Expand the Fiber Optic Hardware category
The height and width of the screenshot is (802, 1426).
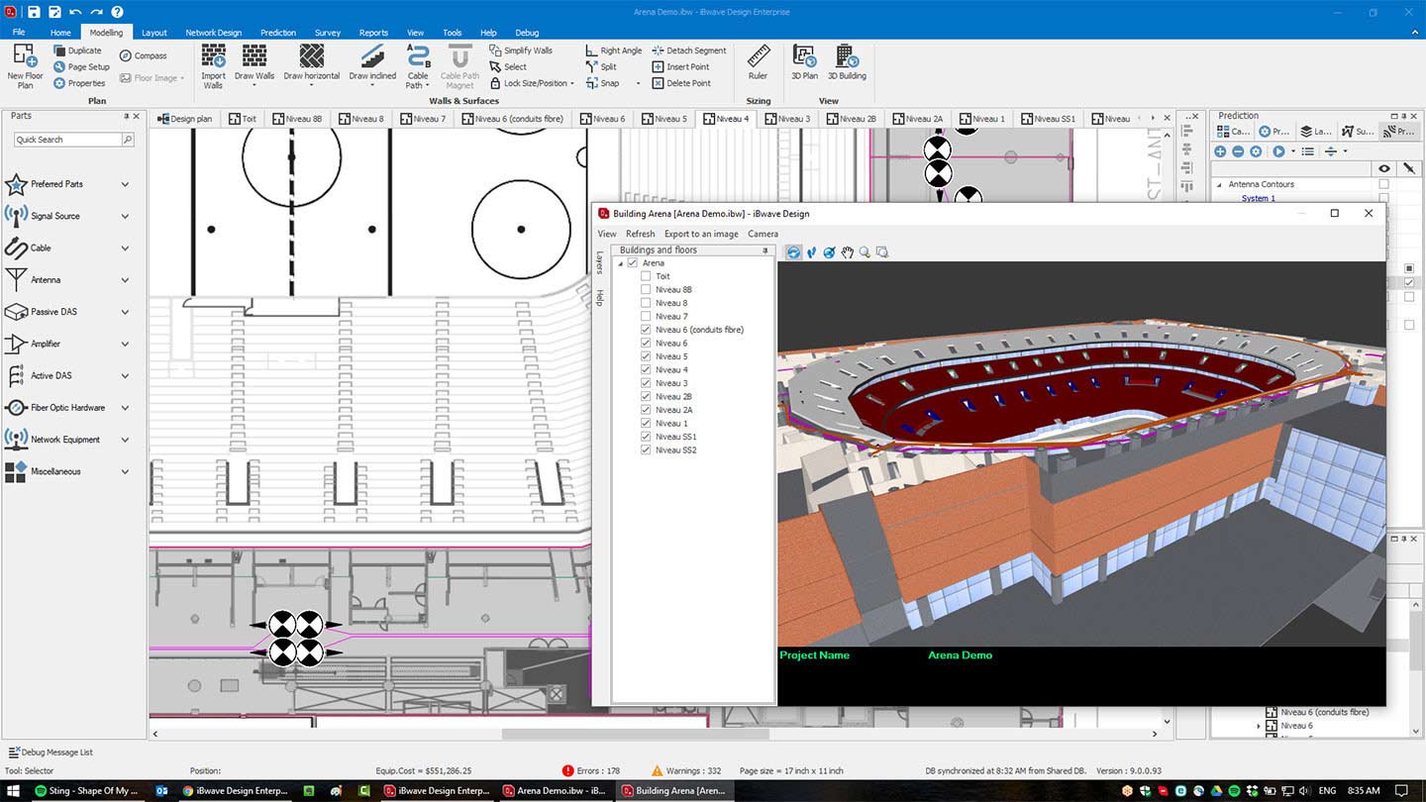pyautogui.click(x=125, y=408)
